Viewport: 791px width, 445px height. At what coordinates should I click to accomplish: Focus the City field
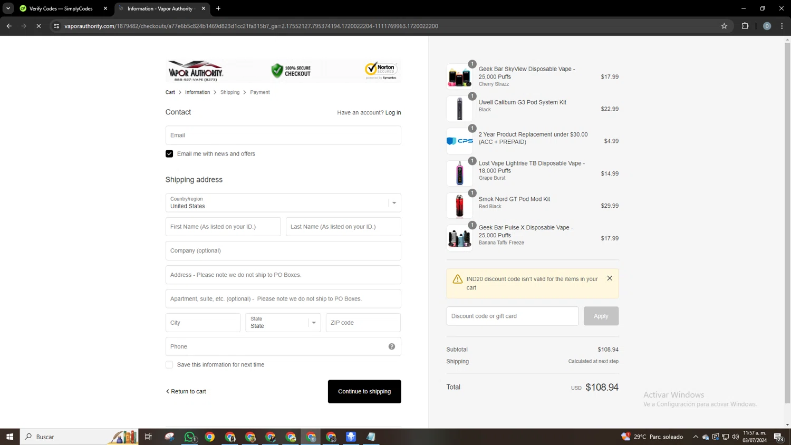(x=203, y=323)
